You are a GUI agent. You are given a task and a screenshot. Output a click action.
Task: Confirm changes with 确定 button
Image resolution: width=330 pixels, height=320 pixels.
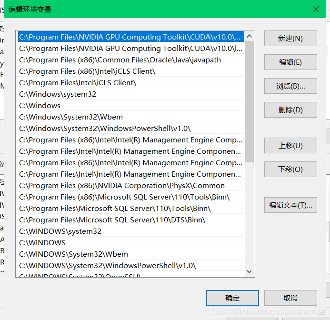(232, 298)
